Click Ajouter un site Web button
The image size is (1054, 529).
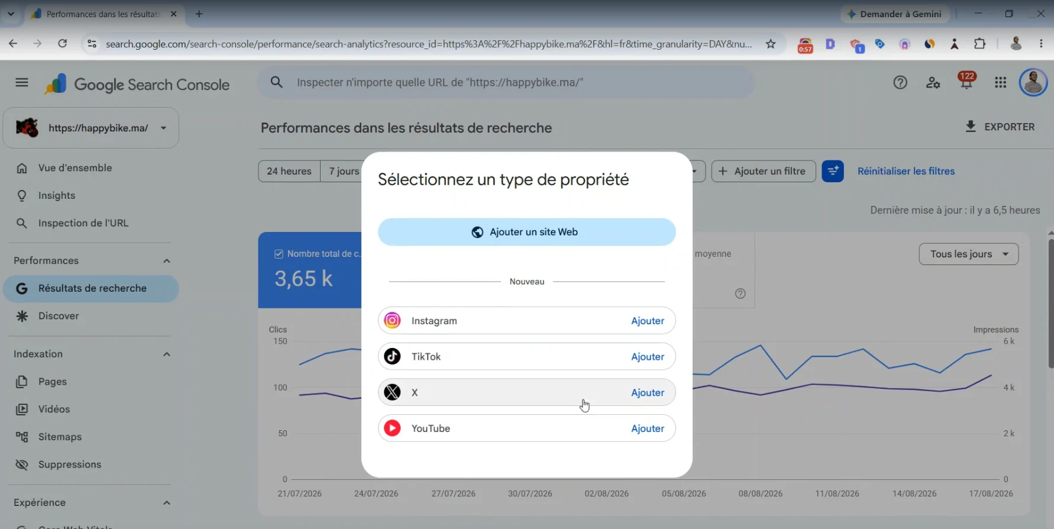click(x=527, y=232)
